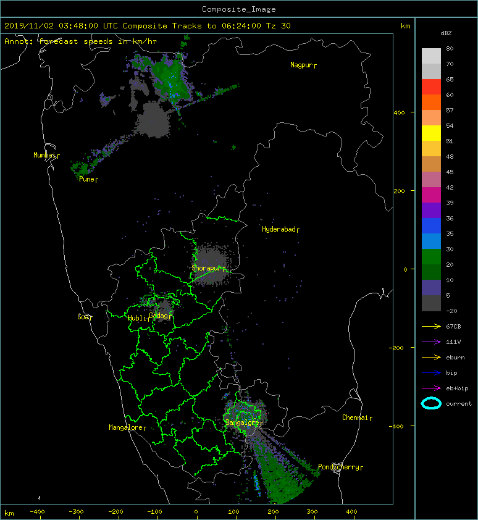
Task: Click the bip blue arrow legend icon
Action: click(431, 373)
